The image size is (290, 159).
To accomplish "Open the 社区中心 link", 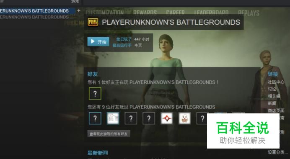I will 276,82.
